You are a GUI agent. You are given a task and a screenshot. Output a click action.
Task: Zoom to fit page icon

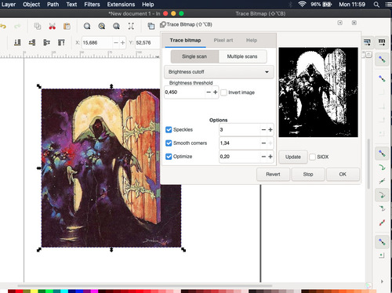[x=116, y=26]
